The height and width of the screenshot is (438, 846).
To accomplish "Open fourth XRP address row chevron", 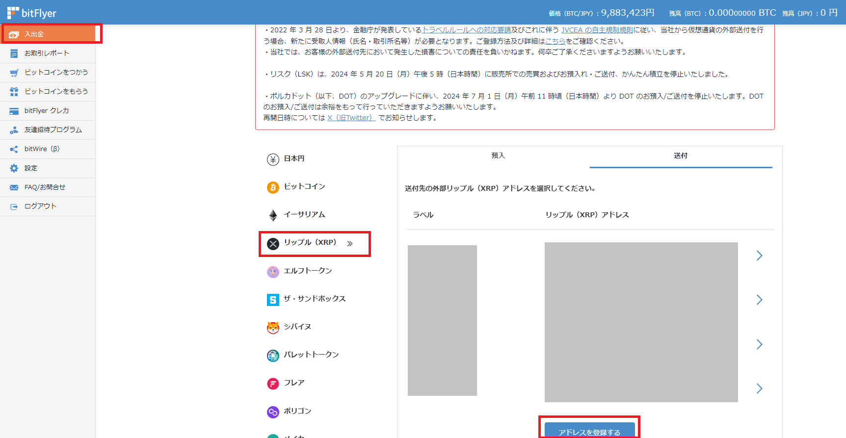I will point(759,388).
